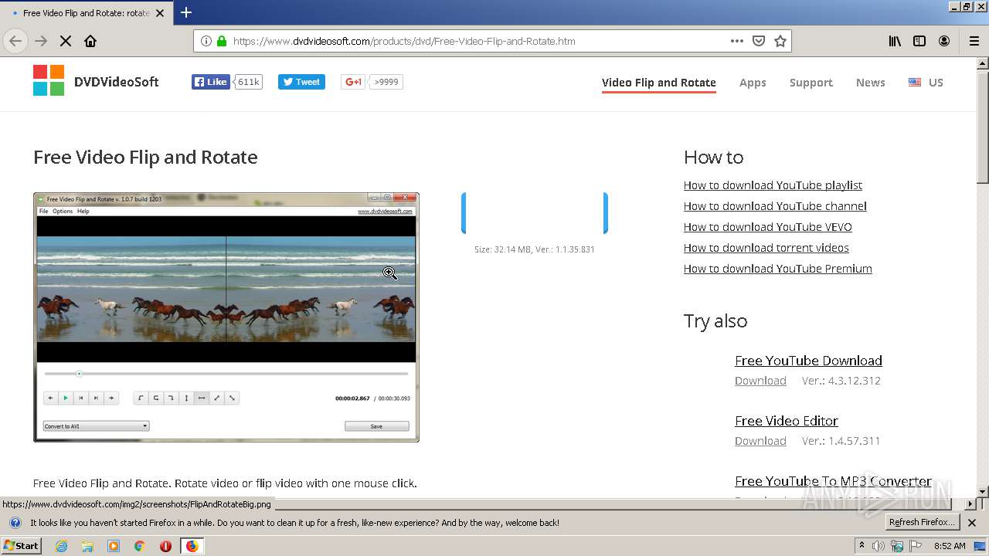Enlarge the Flip and Rotate app screenshot thumbnail
Viewport: 989px width, 556px height.
[x=226, y=317]
